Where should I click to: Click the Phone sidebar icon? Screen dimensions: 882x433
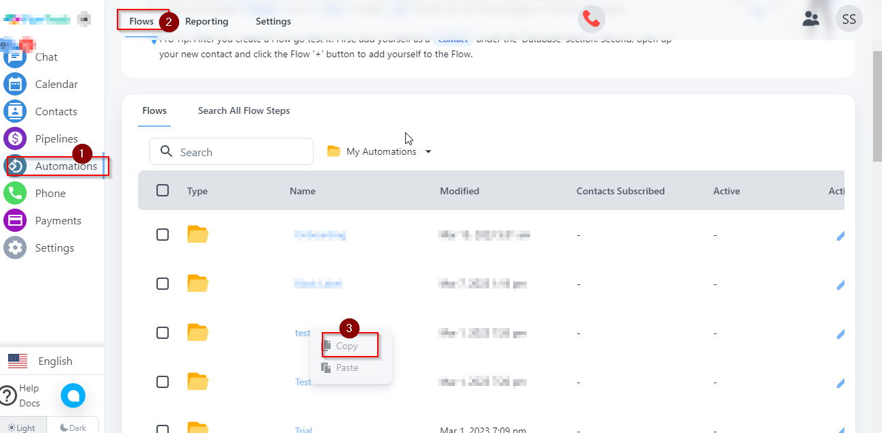click(15, 194)
